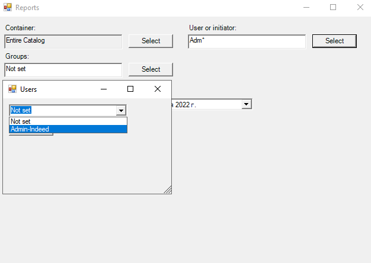Viewport: 371px width, 263px height.
Task: Click the Users dialog title bar icon
Action: (x=12, y=89)
